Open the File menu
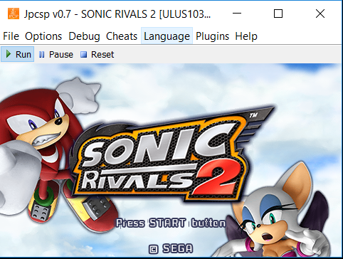This screenshot has width=343, height=259. (x=11, y=36)
